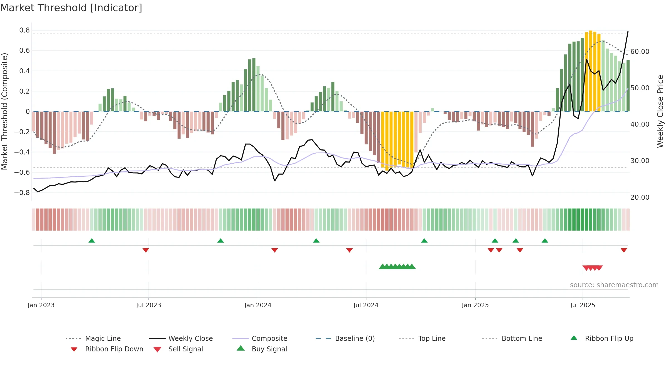
Task: Click the source: sharemaestro.com text
Action: [x=614, y=285]
